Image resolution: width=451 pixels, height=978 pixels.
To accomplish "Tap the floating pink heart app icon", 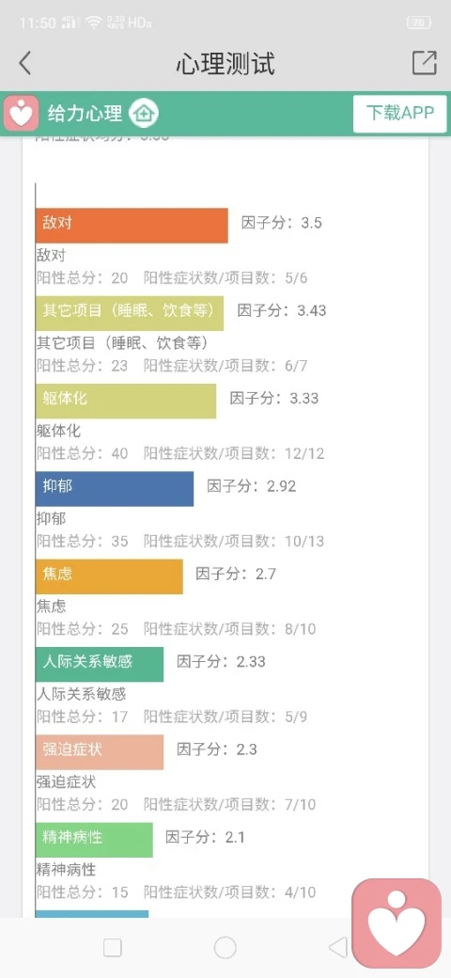I will pyautogui.click(x=397, y=923).
